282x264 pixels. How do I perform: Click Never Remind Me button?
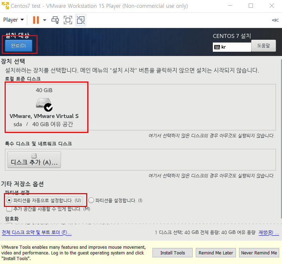[x=259, y=253]
